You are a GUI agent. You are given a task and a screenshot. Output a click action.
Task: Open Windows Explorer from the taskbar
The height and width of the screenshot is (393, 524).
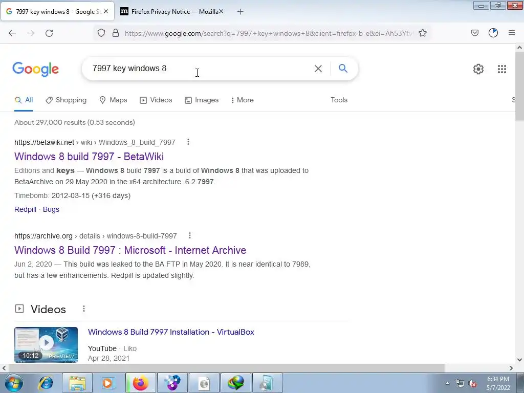tap(77, 383)
